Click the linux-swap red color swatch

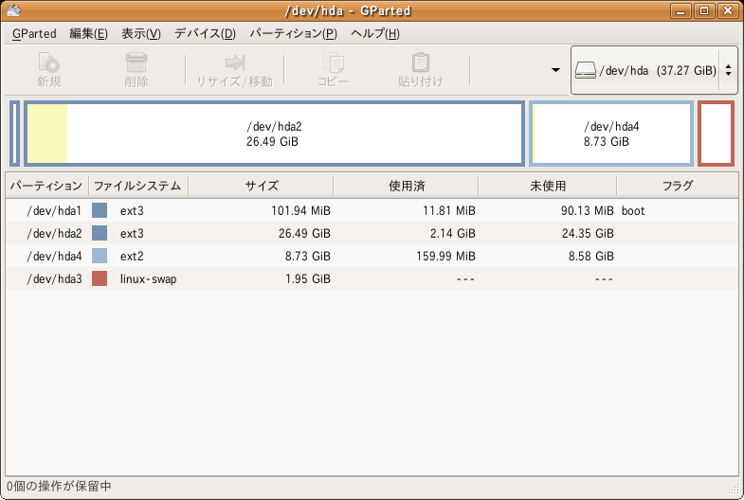100,278
